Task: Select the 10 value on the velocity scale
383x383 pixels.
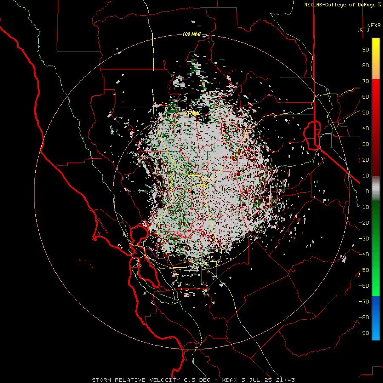Action: point(366,176)
